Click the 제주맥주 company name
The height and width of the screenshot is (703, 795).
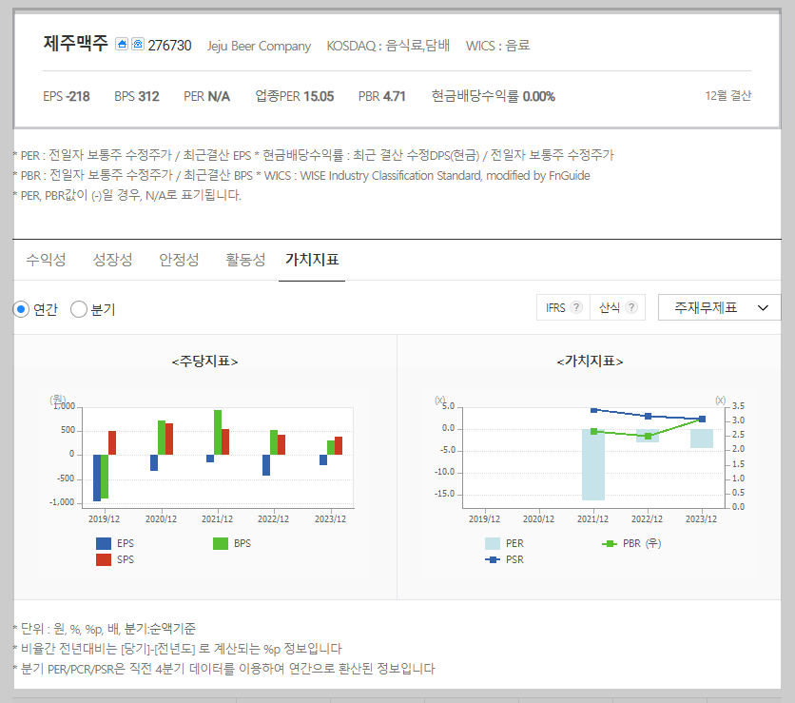pyautogui.click(x=75, y=43)
